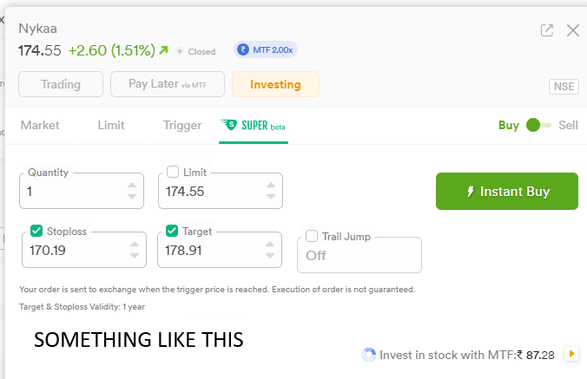Switch to the Market order tab

(x=40, y=125)
